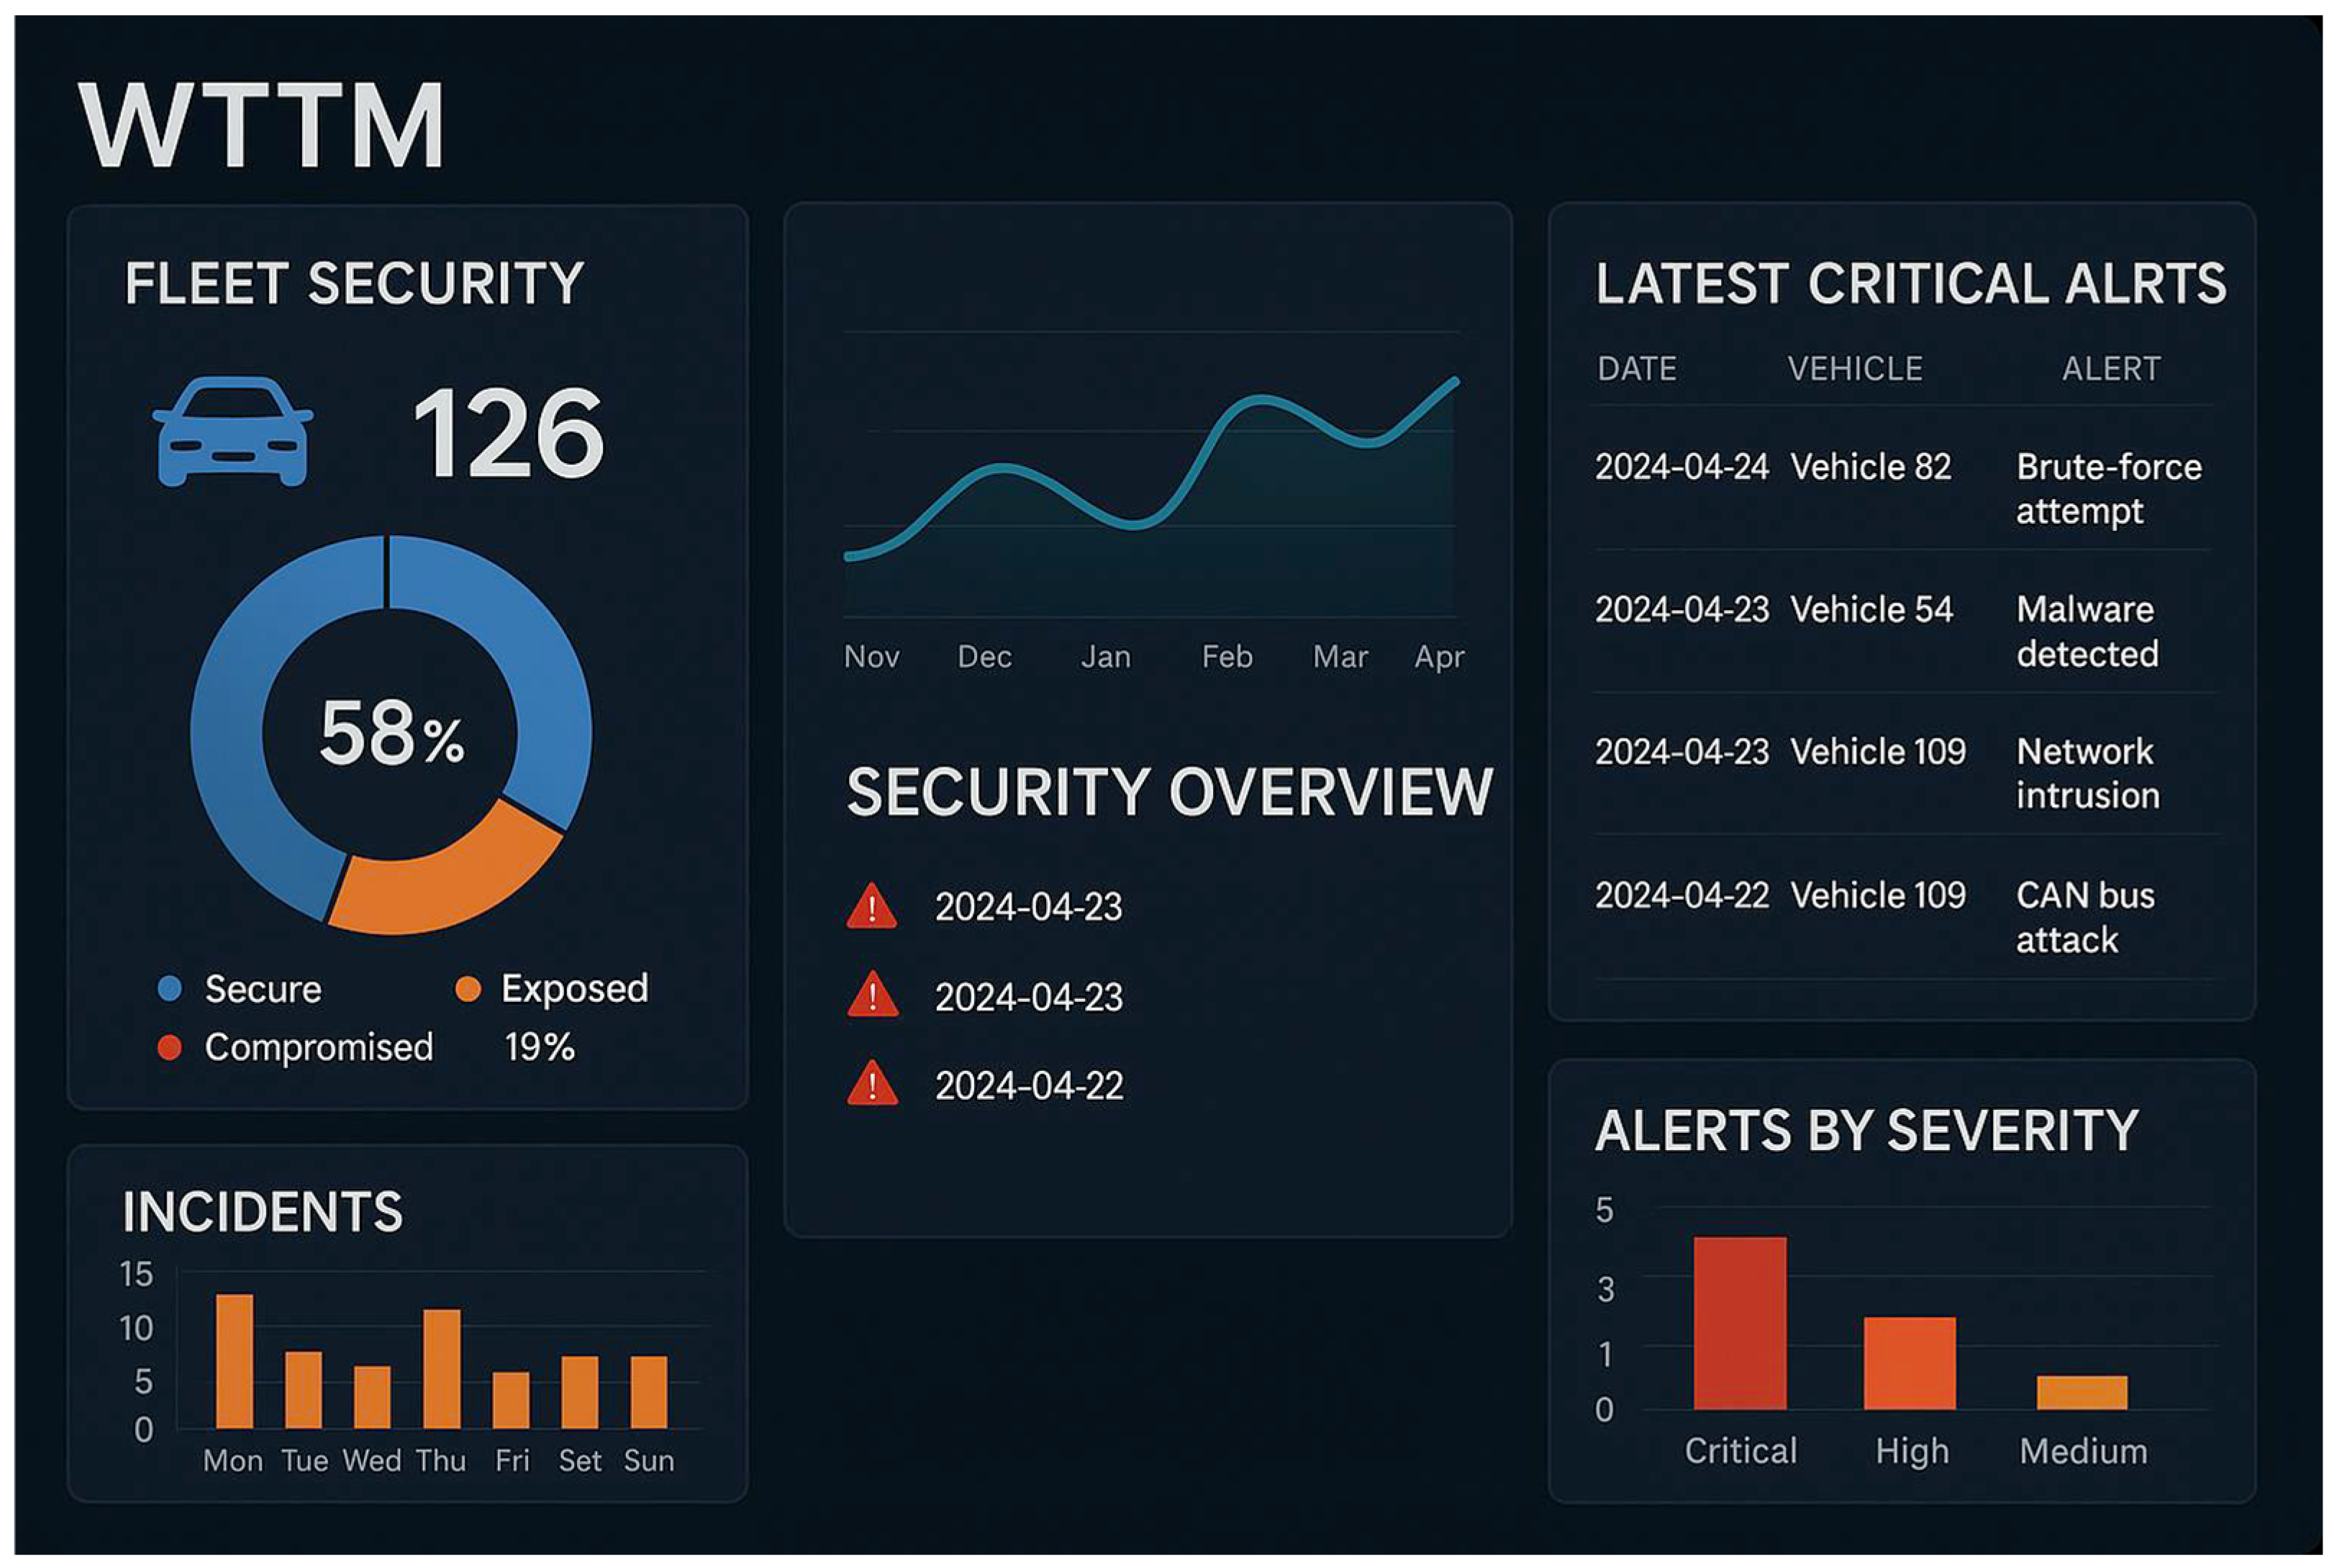Click the Wed incidents bar

(372, 1397)
